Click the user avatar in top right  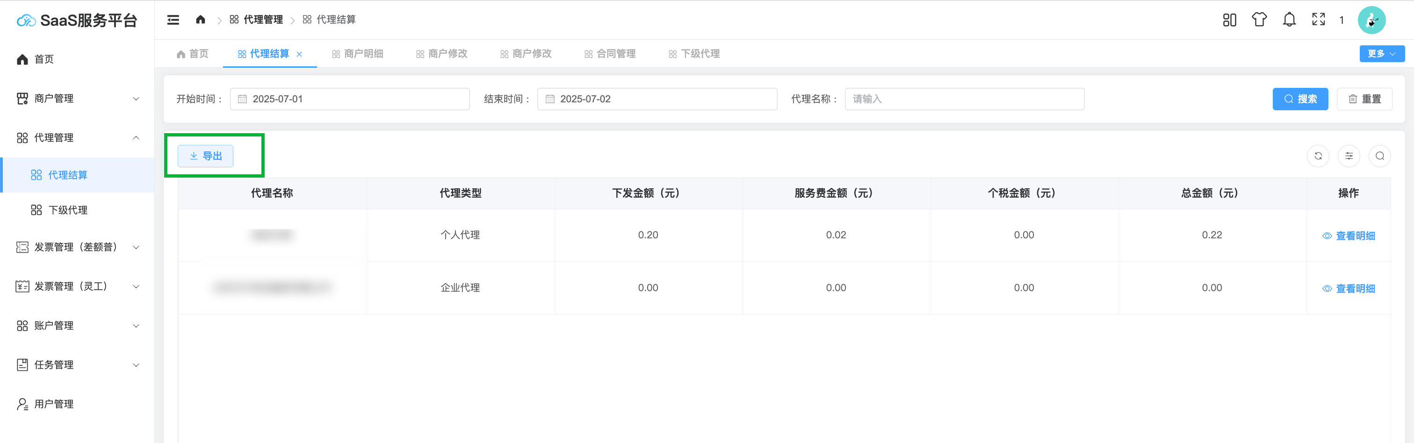pos(1371,20)
